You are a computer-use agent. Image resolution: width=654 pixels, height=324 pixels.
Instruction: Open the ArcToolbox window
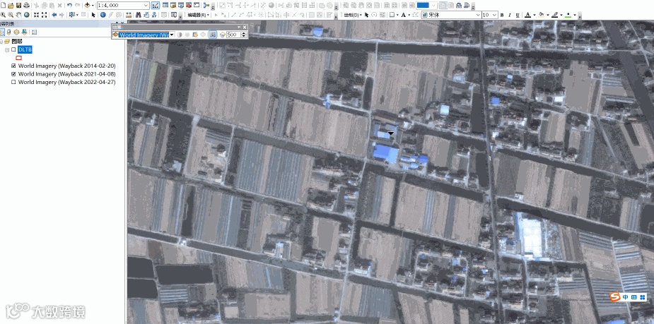[x=189, y=6]
